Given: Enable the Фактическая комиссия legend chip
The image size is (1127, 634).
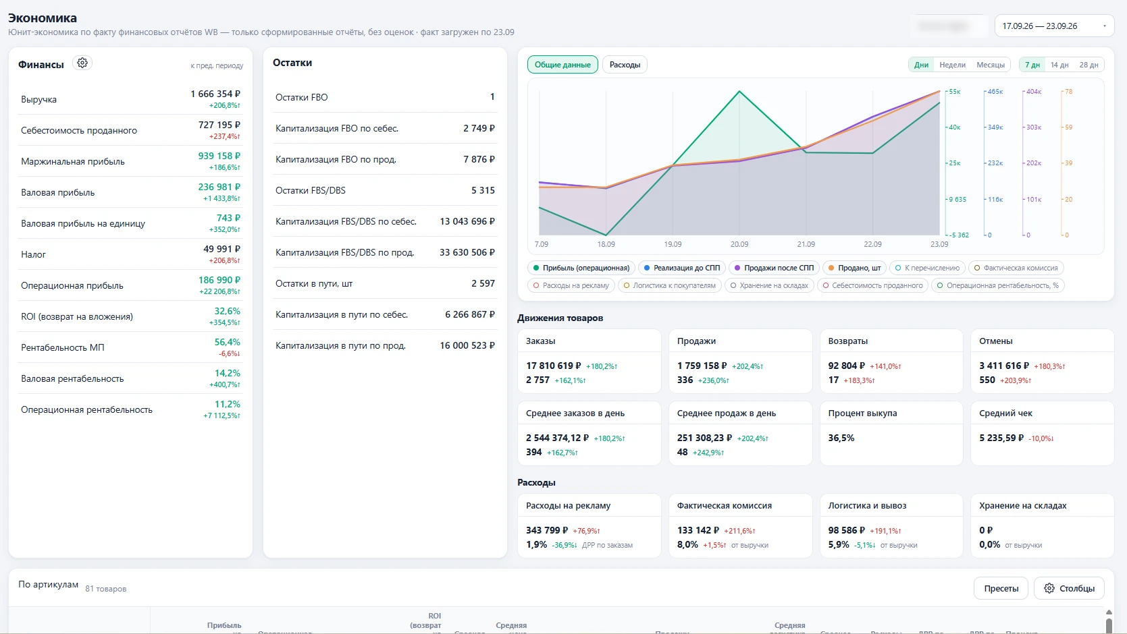Looking at the screenshot, I should coord(1016,268).
